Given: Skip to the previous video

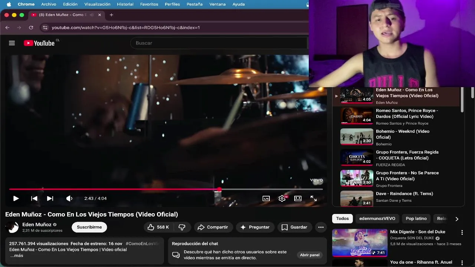Looking at the screenshot, I should pyautogui.click(x=34, y=198).
